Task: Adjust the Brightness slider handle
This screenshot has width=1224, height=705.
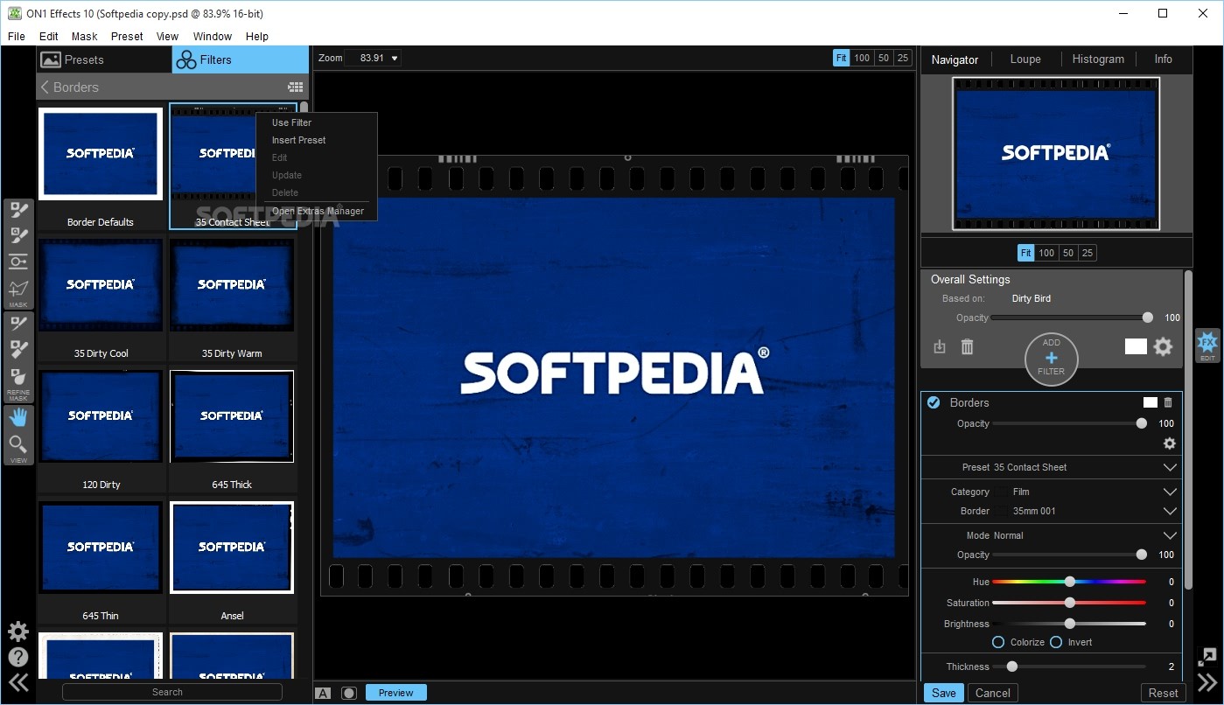Action: 1069,624
